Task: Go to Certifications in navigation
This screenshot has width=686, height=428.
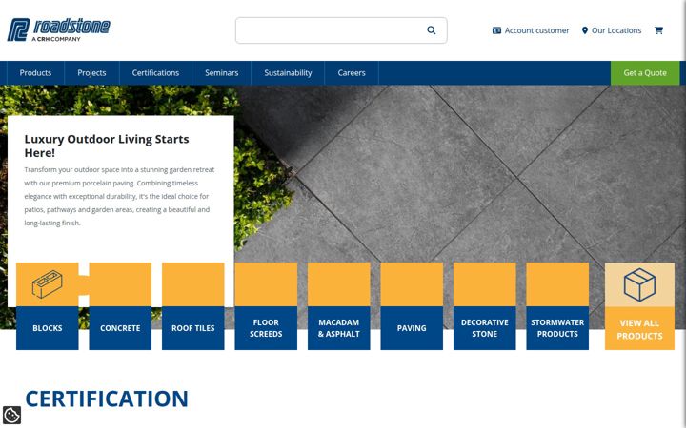Action: pos(155,73)
